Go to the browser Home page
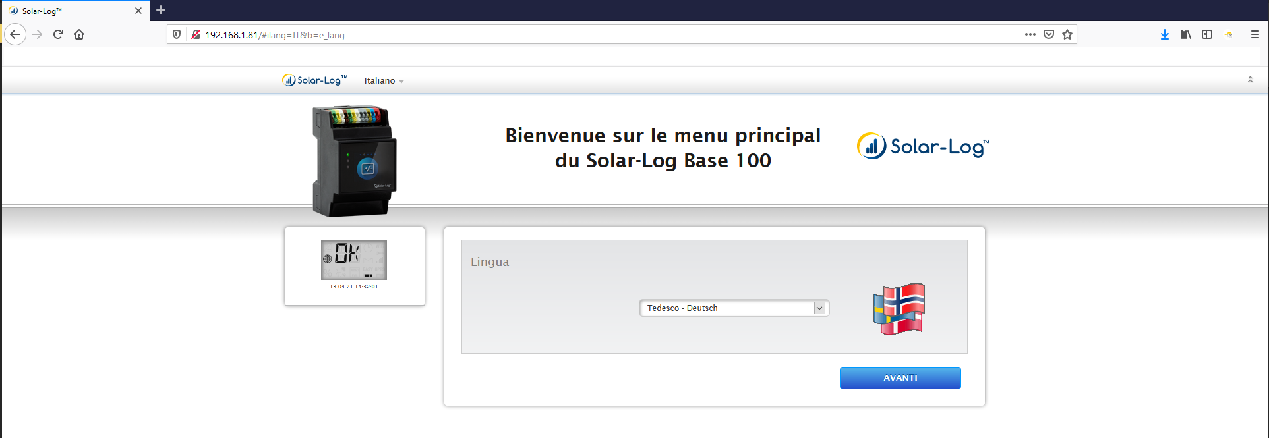The width and height of the screenshot is (1269, 438). [79, 34]
